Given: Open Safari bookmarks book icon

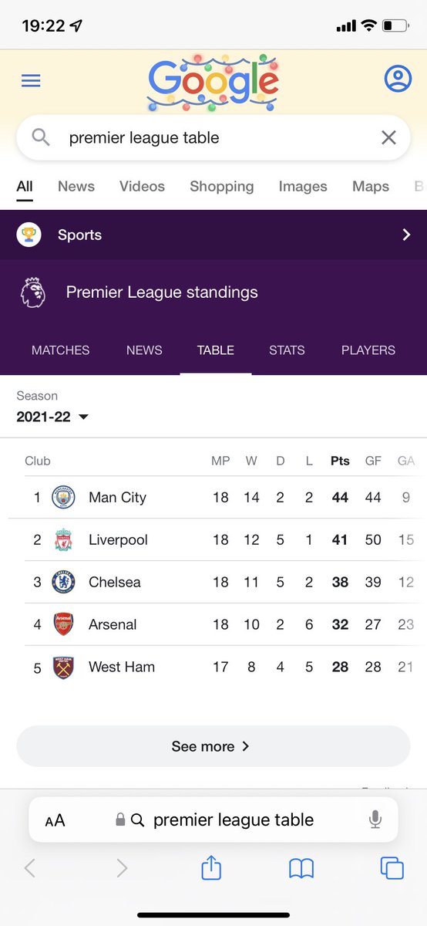Looking at the screenshot, I should (x=301, y=869).
